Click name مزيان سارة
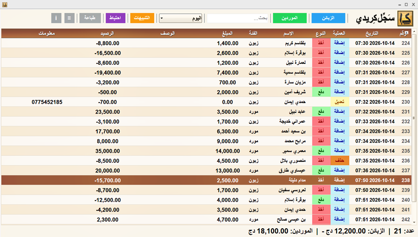 click(x=295, y=82)
